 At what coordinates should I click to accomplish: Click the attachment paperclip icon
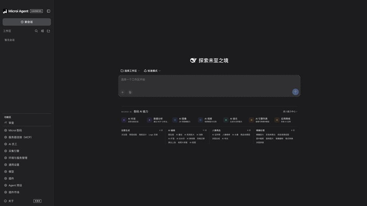130,92
